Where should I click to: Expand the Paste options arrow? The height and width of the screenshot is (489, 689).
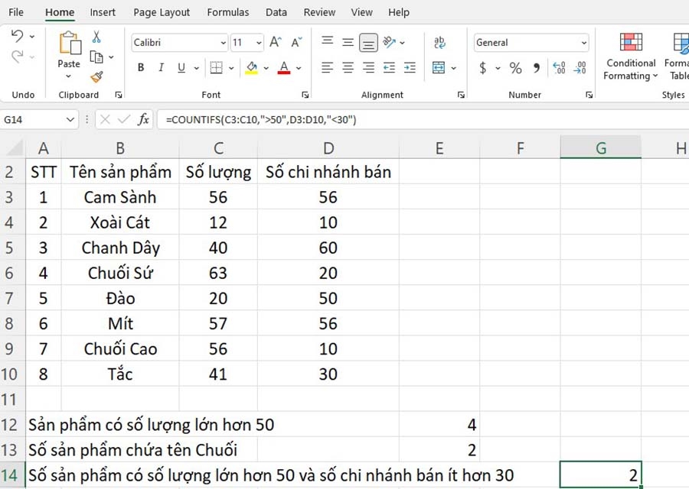(69, 76)
